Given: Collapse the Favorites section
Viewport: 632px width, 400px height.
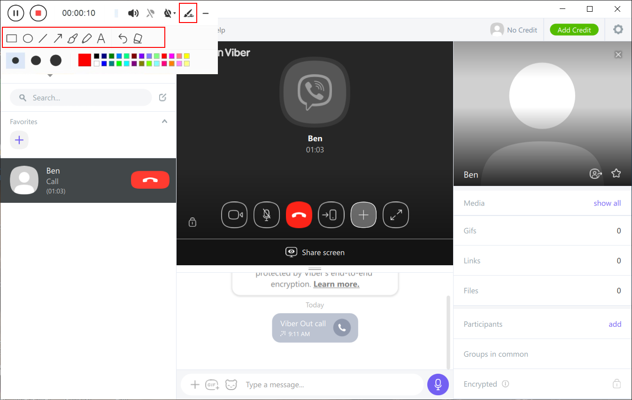Looking at the screenshot, I should (164, 121).
